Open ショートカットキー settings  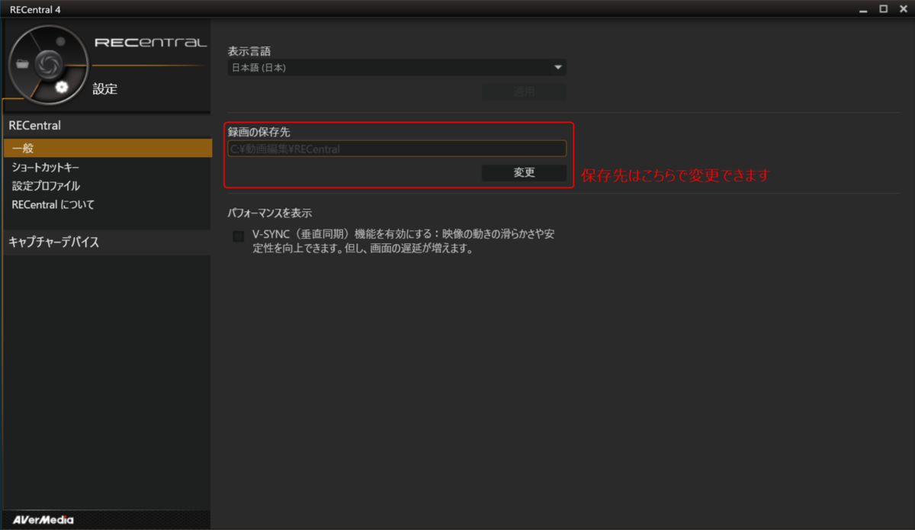[47, 167]
